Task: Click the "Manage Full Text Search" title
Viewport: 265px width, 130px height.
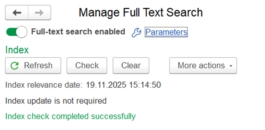Action: pos(140,13)
